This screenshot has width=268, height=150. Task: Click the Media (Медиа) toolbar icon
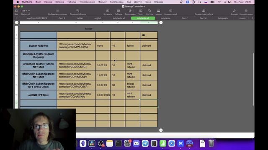click(158, 11)
